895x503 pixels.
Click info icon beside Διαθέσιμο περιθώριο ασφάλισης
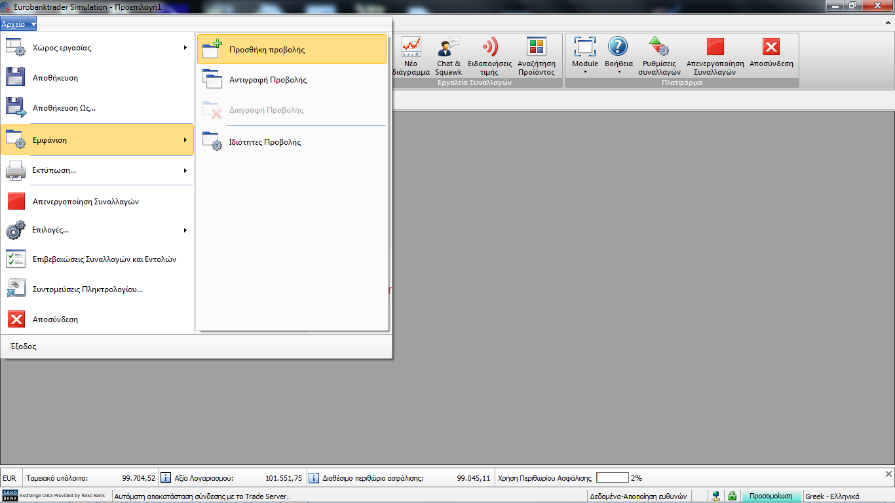click(314, 478)
